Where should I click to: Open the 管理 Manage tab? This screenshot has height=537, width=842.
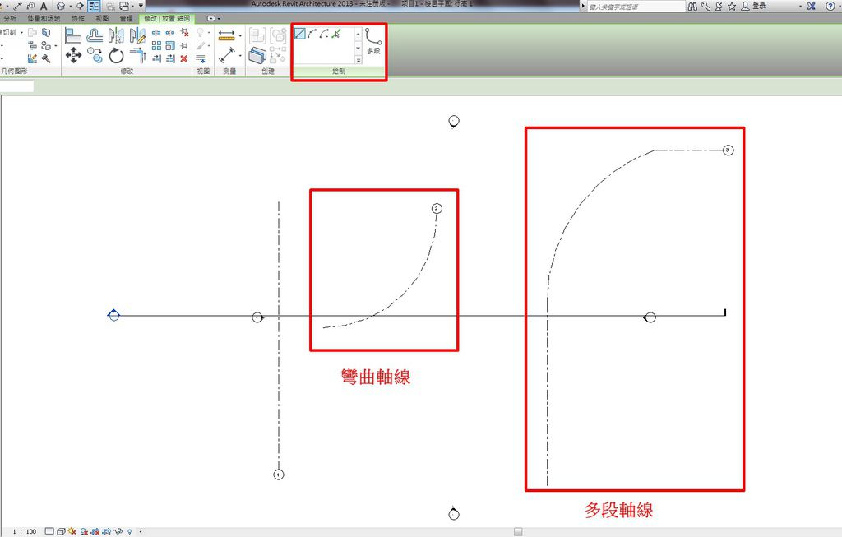(126, 18)
